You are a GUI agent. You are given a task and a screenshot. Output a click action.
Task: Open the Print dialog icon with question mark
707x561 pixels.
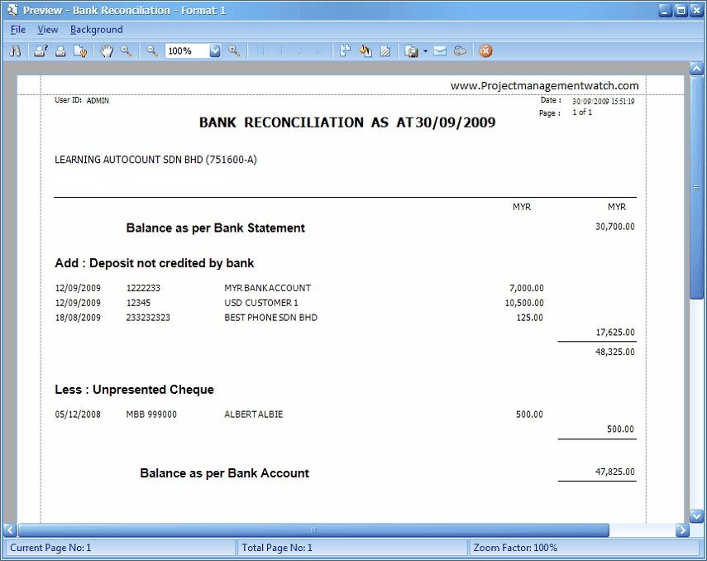click(x=41, y=51)
